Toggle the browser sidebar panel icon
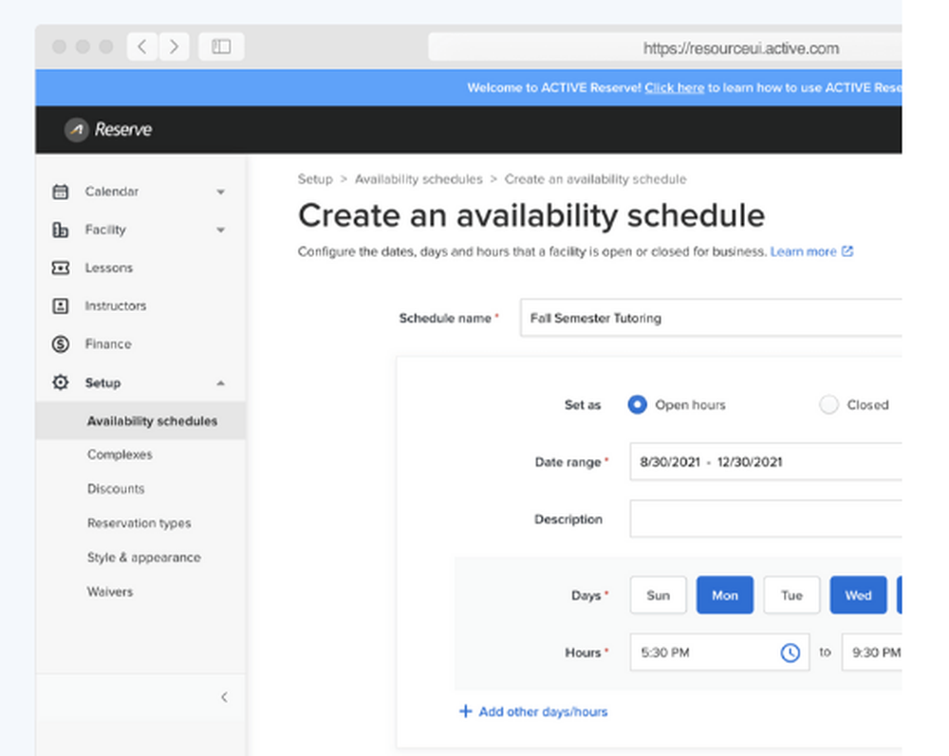 pos(221,46)
